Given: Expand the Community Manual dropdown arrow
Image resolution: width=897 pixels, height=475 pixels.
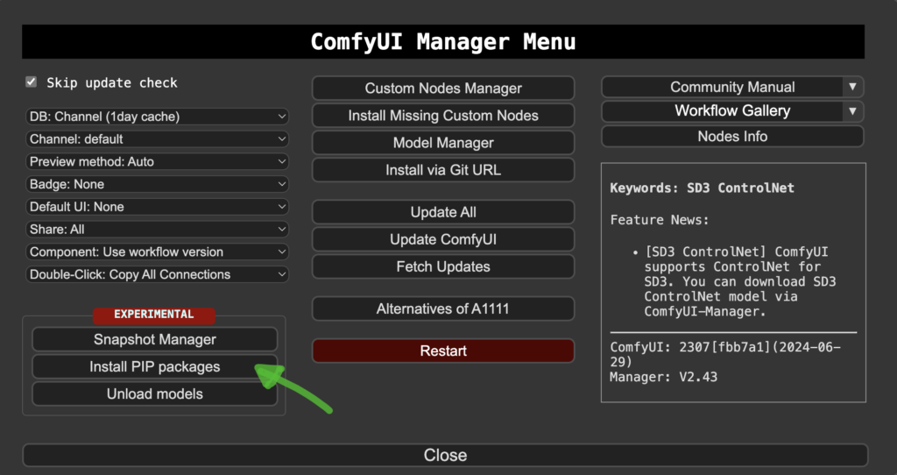Looking at the screenshot, I should pyautogui.click(x=852, y=87).
